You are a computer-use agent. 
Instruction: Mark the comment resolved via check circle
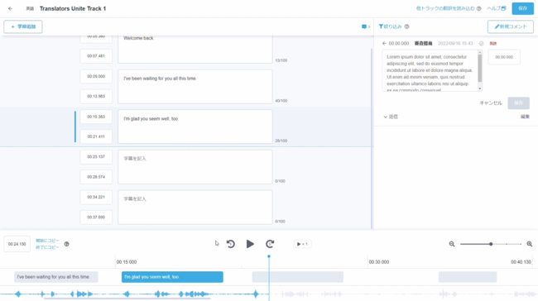click(x=482, y=44)
